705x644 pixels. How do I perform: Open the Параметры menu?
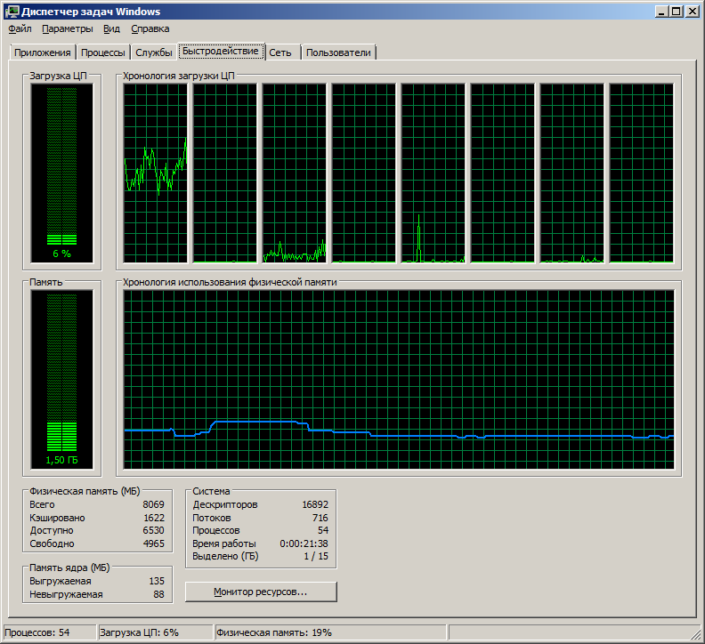click(x=67, y=28)
